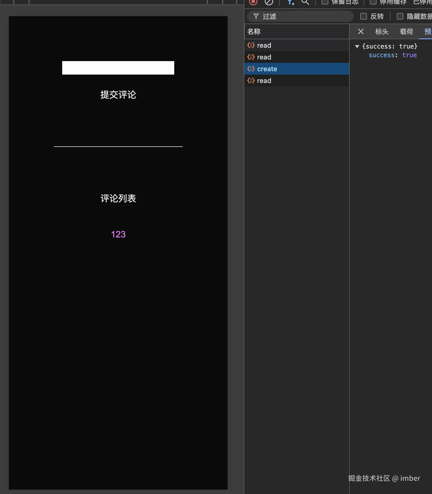Enable the 保留日志 checkbox
This screenshot has width=432, height=494.
(x=325, y=2)
